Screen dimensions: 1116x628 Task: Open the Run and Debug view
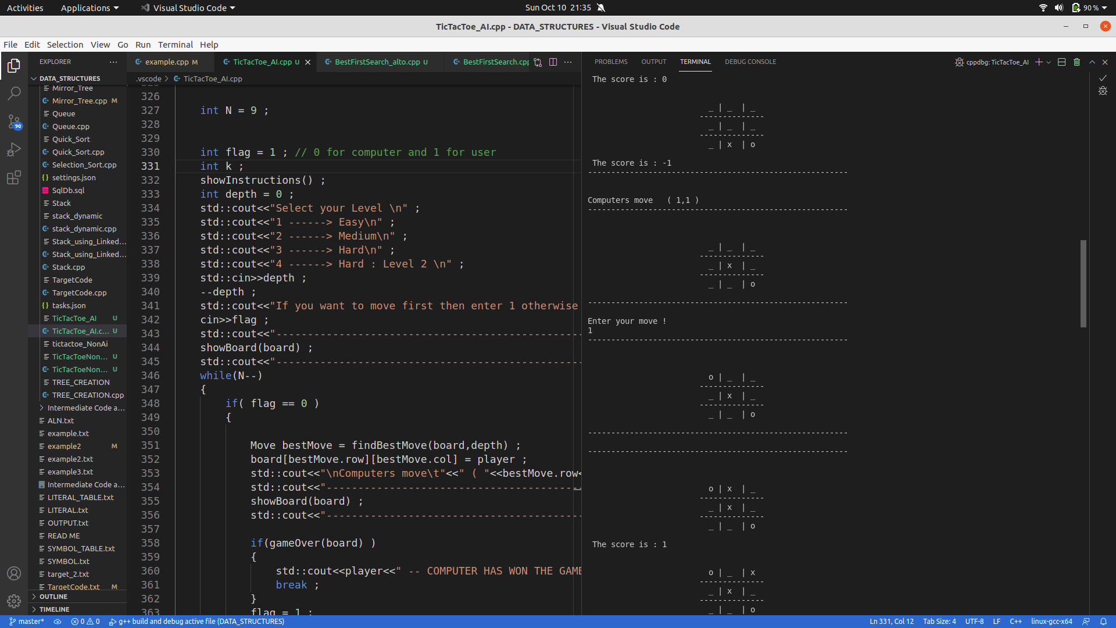click(x=14, y=149)
